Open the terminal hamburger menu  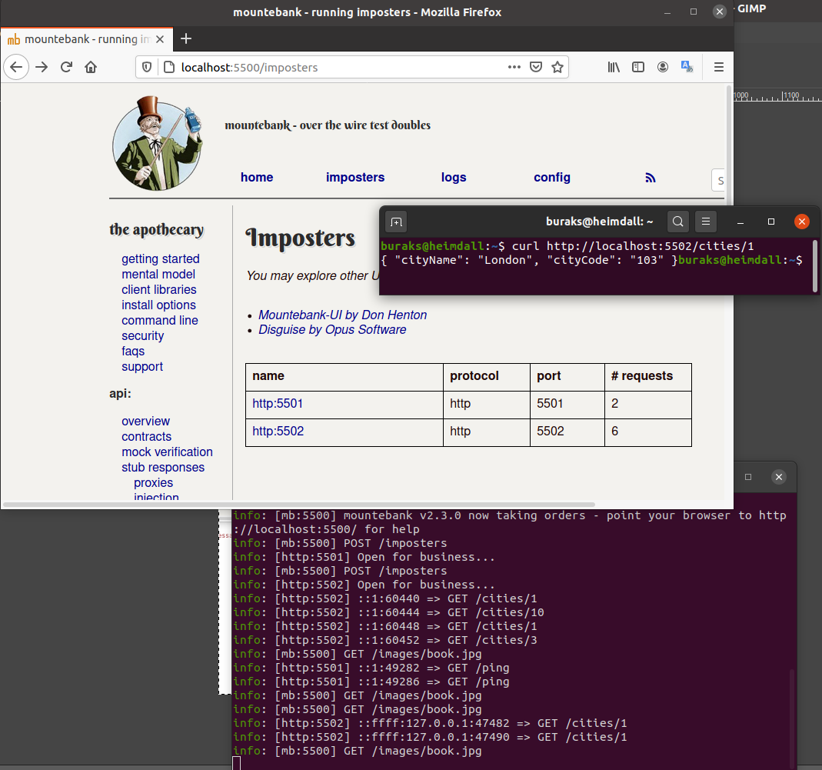(x=706, y=222)
